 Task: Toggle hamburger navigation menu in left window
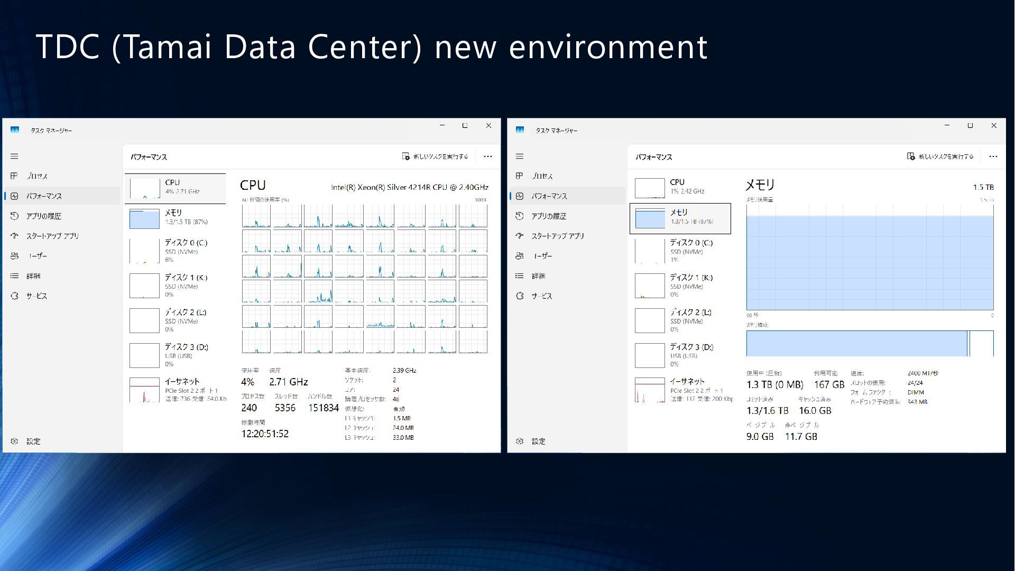[15, 156]
